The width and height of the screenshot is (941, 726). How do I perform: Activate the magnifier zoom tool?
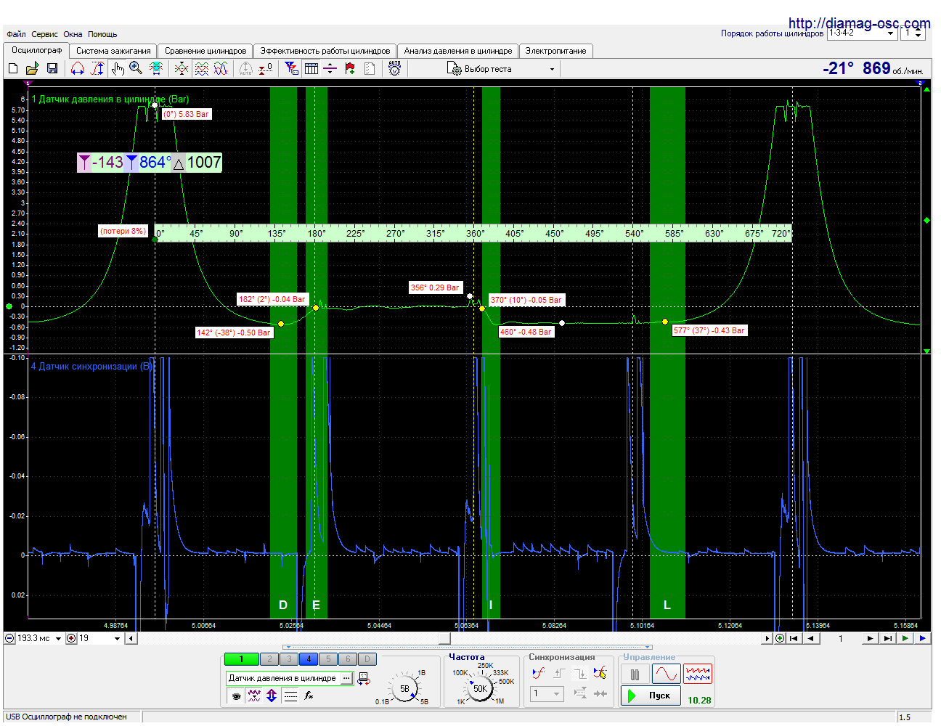(x=137, y=68)
